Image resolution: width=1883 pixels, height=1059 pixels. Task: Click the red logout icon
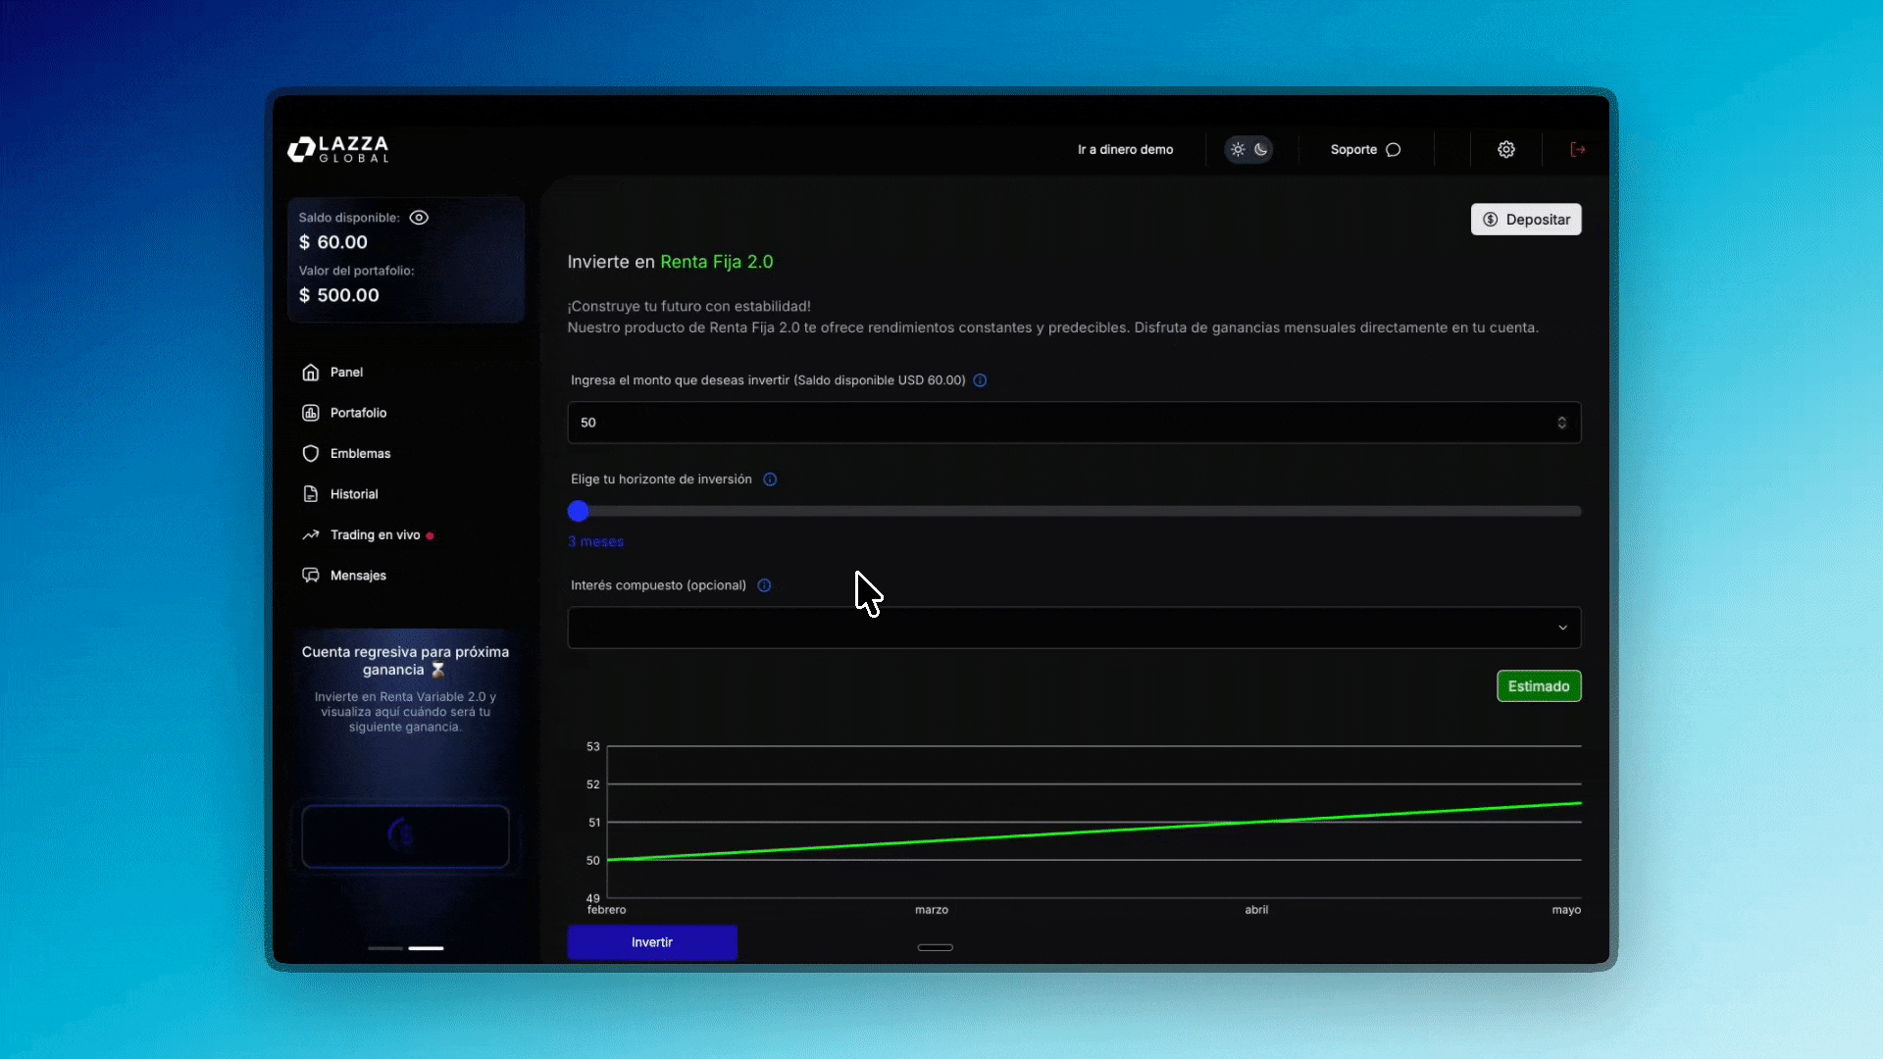click(1577, 149)
